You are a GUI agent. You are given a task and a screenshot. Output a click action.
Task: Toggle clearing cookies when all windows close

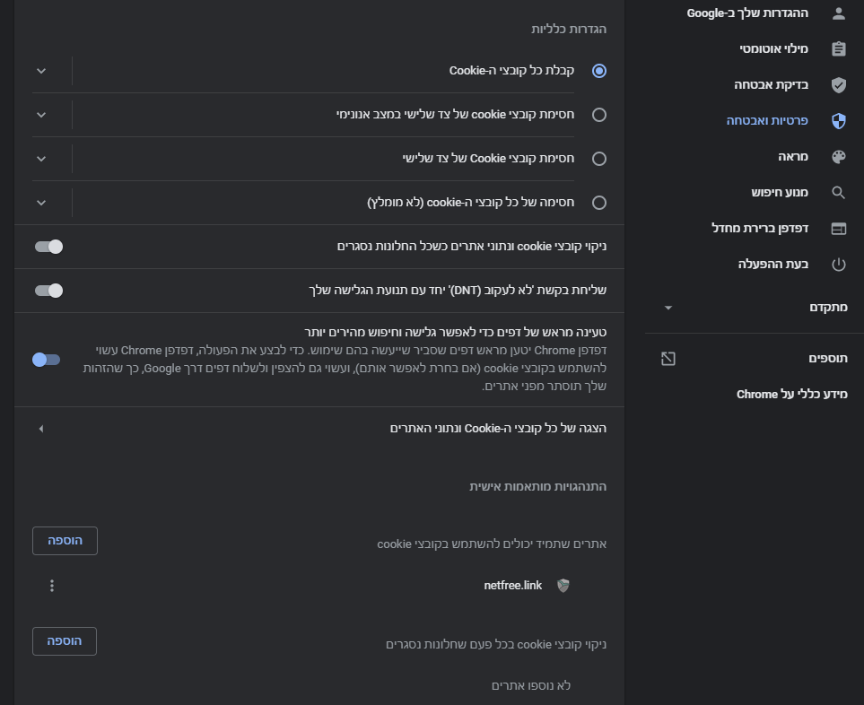[x=48, y=247]
